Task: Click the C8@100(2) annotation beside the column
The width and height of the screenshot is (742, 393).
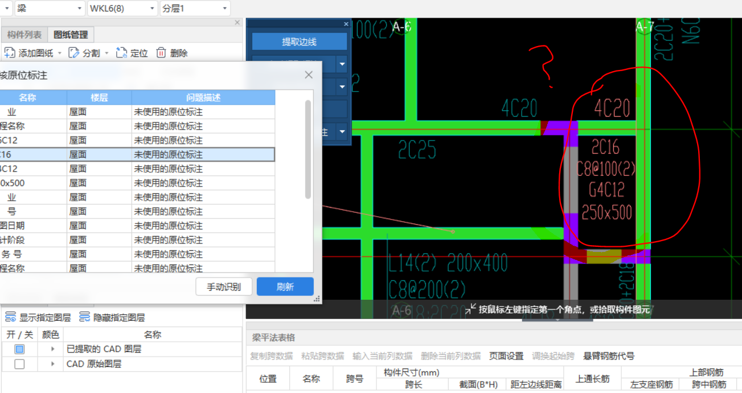Action: [606, 168]
